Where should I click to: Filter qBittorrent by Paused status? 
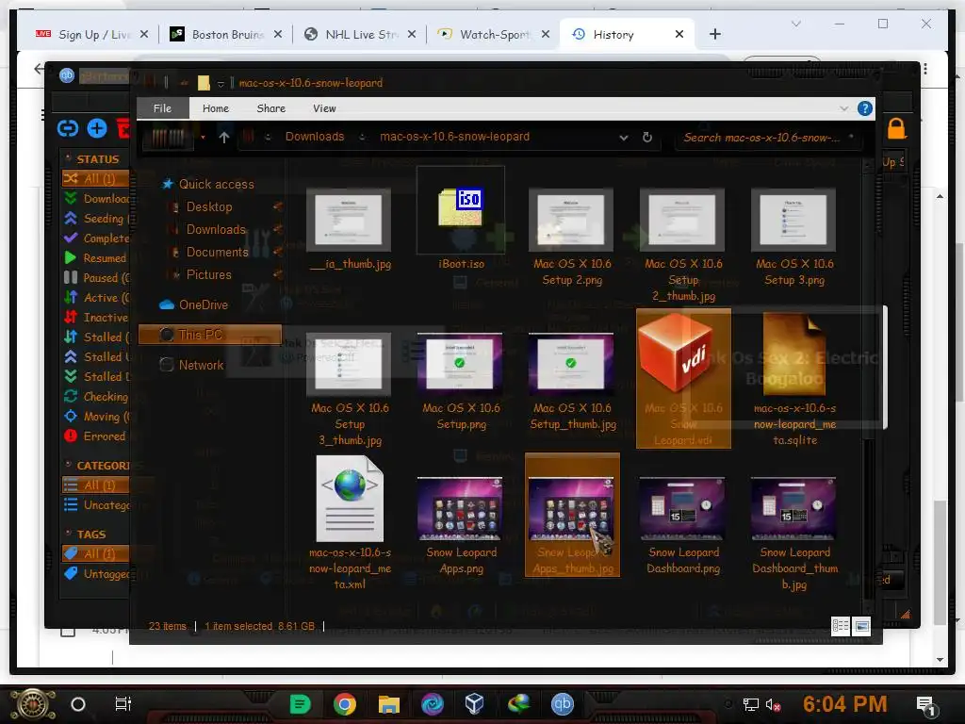click(x=98, y=278)
